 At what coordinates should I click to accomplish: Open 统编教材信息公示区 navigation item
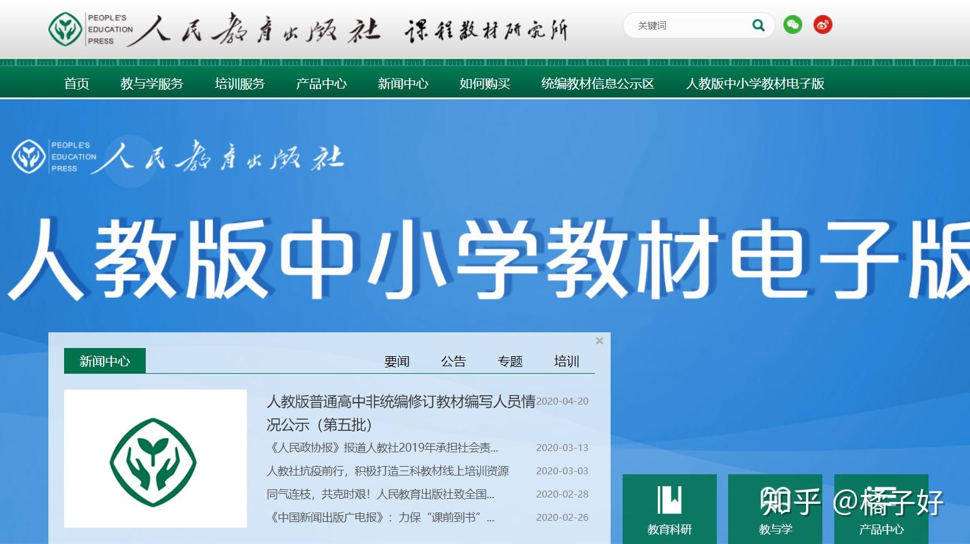coord(597,84)
